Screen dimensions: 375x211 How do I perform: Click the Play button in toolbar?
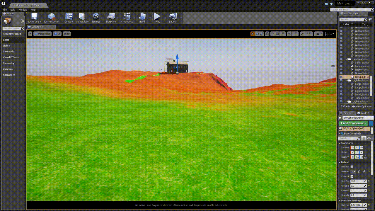click(x=157, y=18)
